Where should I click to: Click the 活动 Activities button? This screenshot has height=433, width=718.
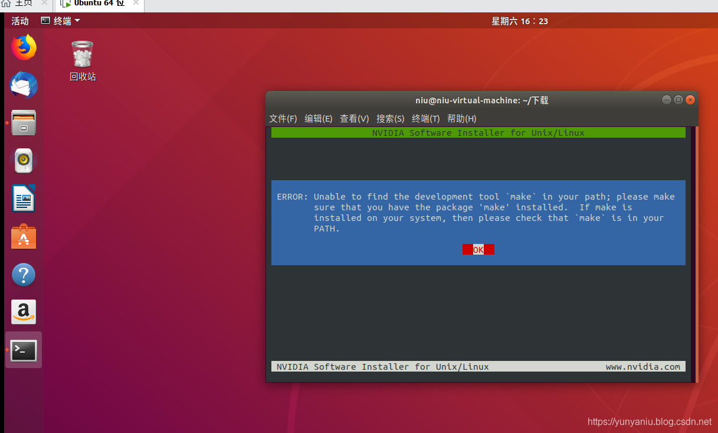[20, 21]
